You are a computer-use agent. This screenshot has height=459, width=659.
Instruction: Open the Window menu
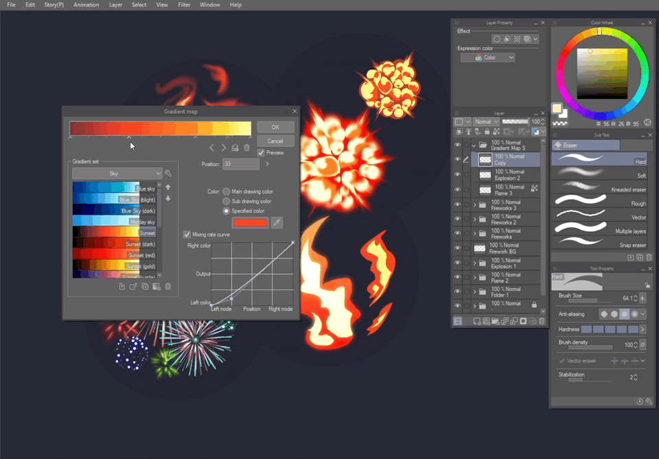(210, 5)
